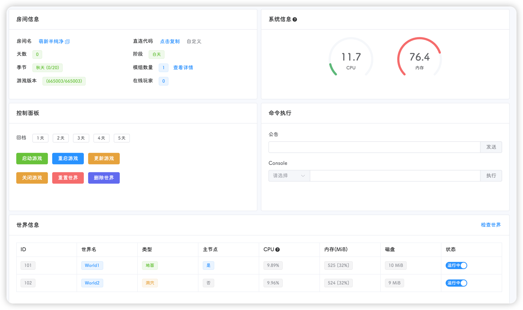Open 检查世界 in the world info panel

click(x=491, y=224)
